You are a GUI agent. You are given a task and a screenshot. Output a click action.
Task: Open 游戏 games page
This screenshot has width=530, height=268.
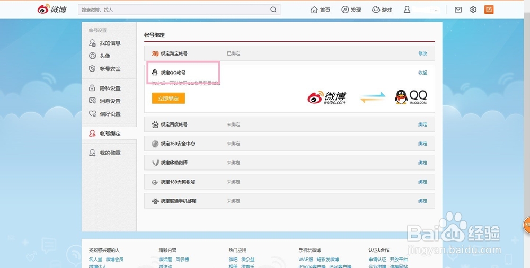coord(382,10)
